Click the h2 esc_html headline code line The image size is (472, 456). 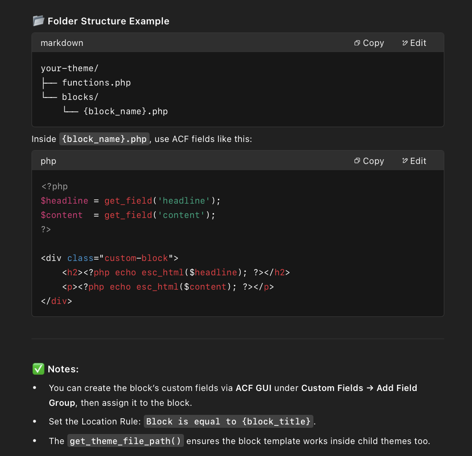[x=176, y=272]
